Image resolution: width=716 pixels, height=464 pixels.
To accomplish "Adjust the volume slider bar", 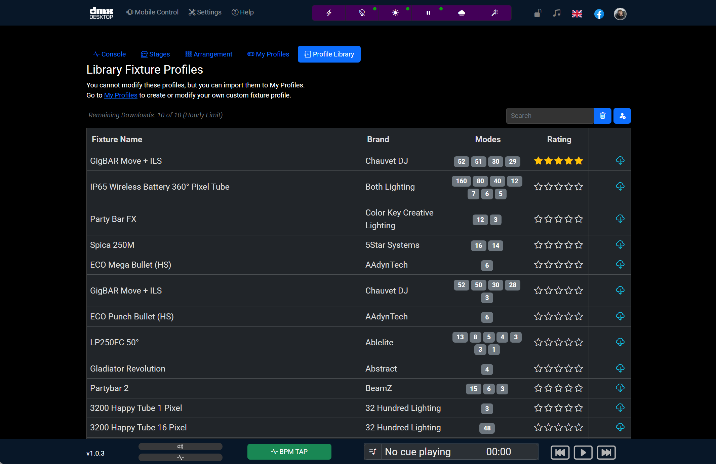I will coord(181,447).
